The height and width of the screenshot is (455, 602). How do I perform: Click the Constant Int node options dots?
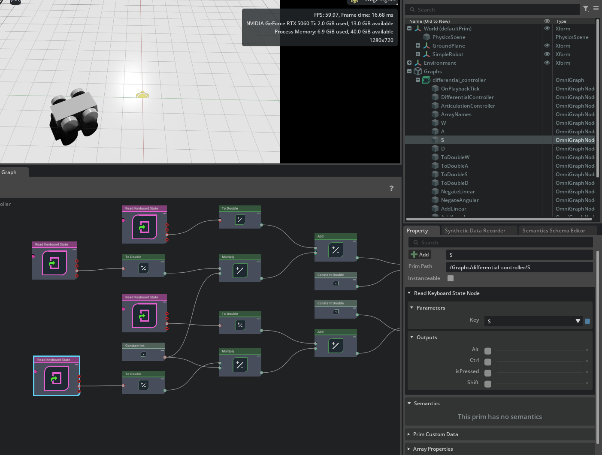(x=162, y=350)
